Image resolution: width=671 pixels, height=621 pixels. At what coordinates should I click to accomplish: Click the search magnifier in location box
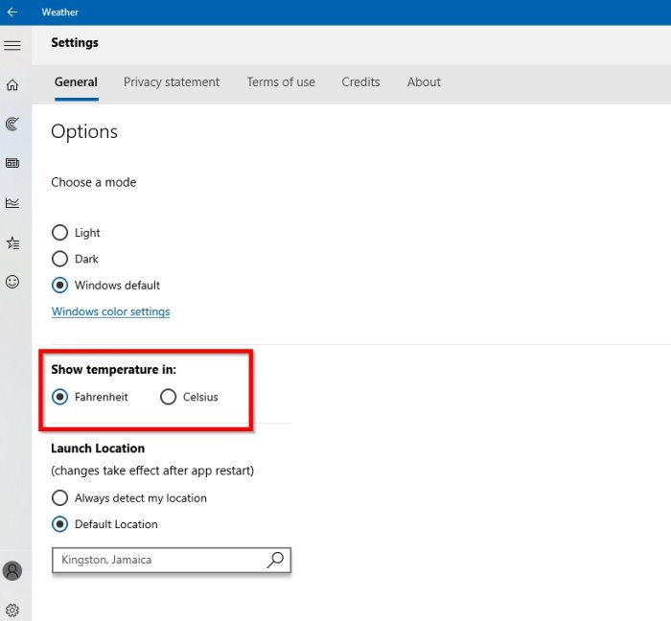click(x=275, y=560)
